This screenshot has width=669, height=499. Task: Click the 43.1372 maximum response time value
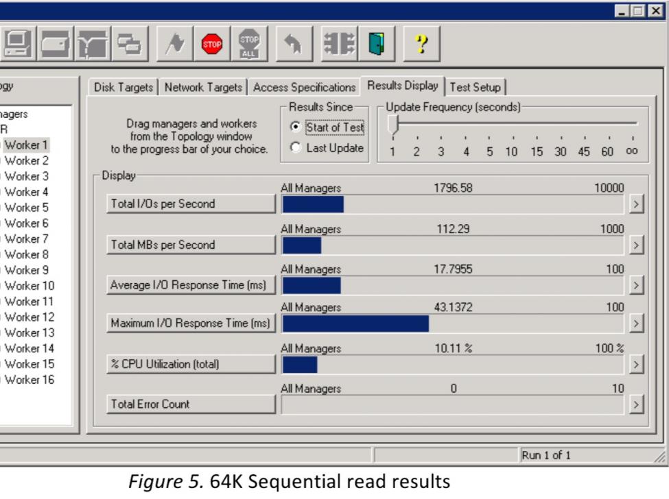click(453, 307)
